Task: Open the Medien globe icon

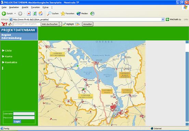Action: coord(79,14)
